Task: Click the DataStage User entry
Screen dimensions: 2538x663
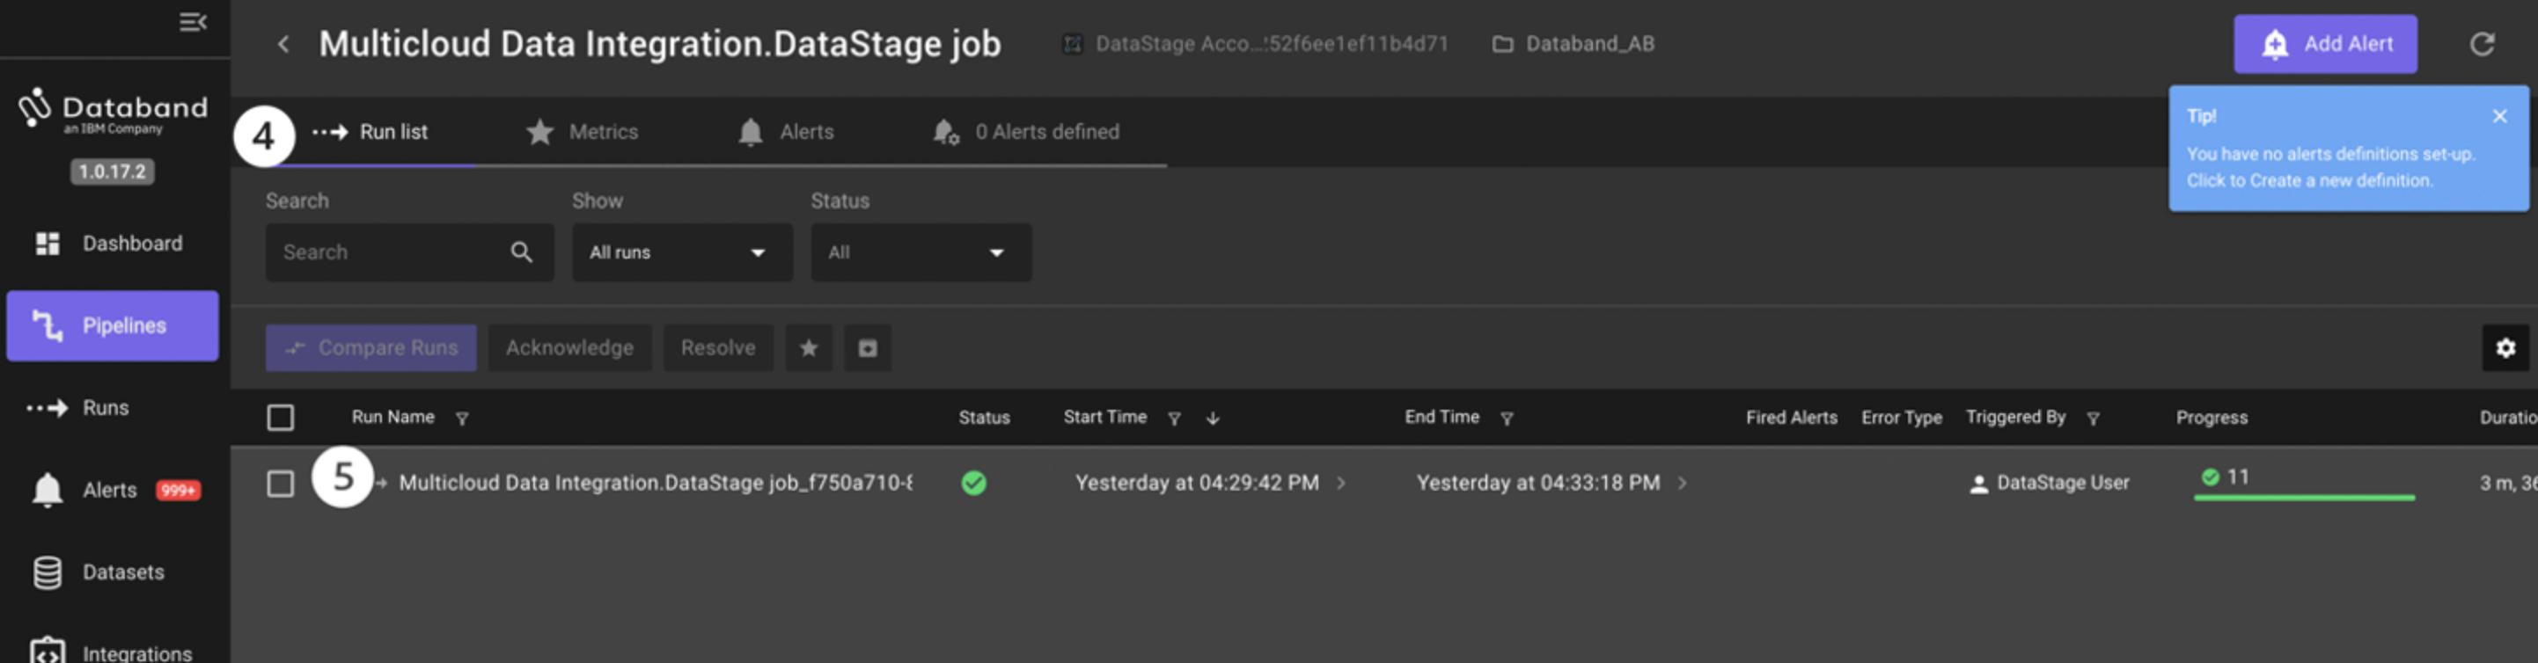Action: pos(2050,483)
